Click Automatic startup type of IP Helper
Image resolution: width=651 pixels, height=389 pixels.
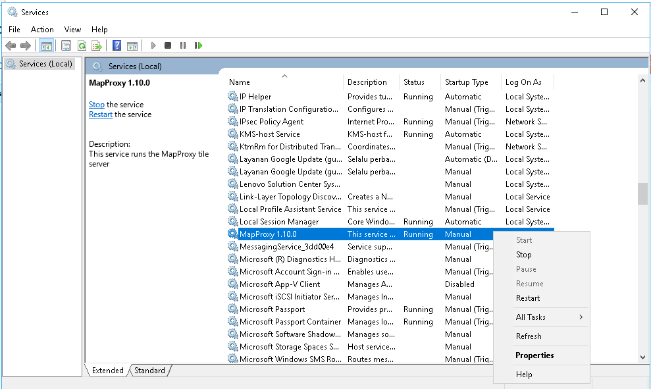tap(463, 97)
